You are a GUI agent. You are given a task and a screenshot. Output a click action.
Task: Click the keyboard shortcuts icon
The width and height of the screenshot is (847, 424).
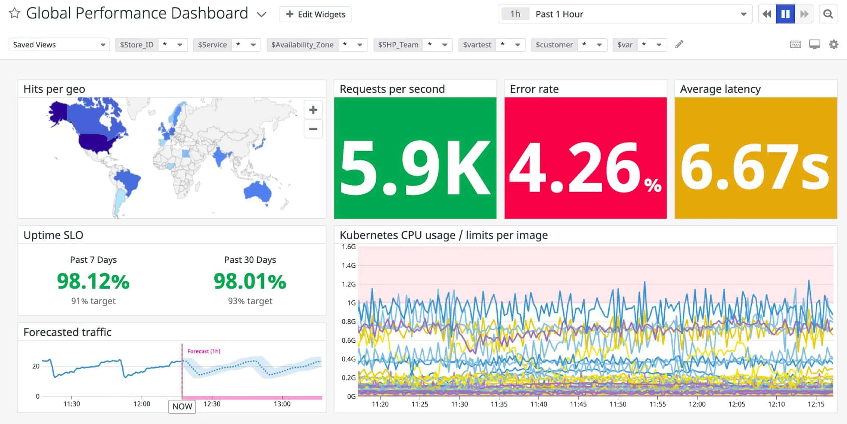(x=796, y=44)
